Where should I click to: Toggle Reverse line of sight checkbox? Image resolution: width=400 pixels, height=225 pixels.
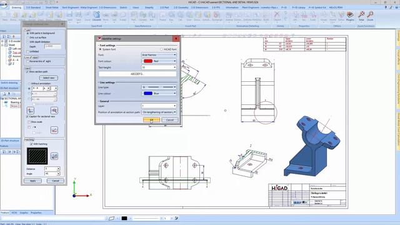tap(27, 61)
